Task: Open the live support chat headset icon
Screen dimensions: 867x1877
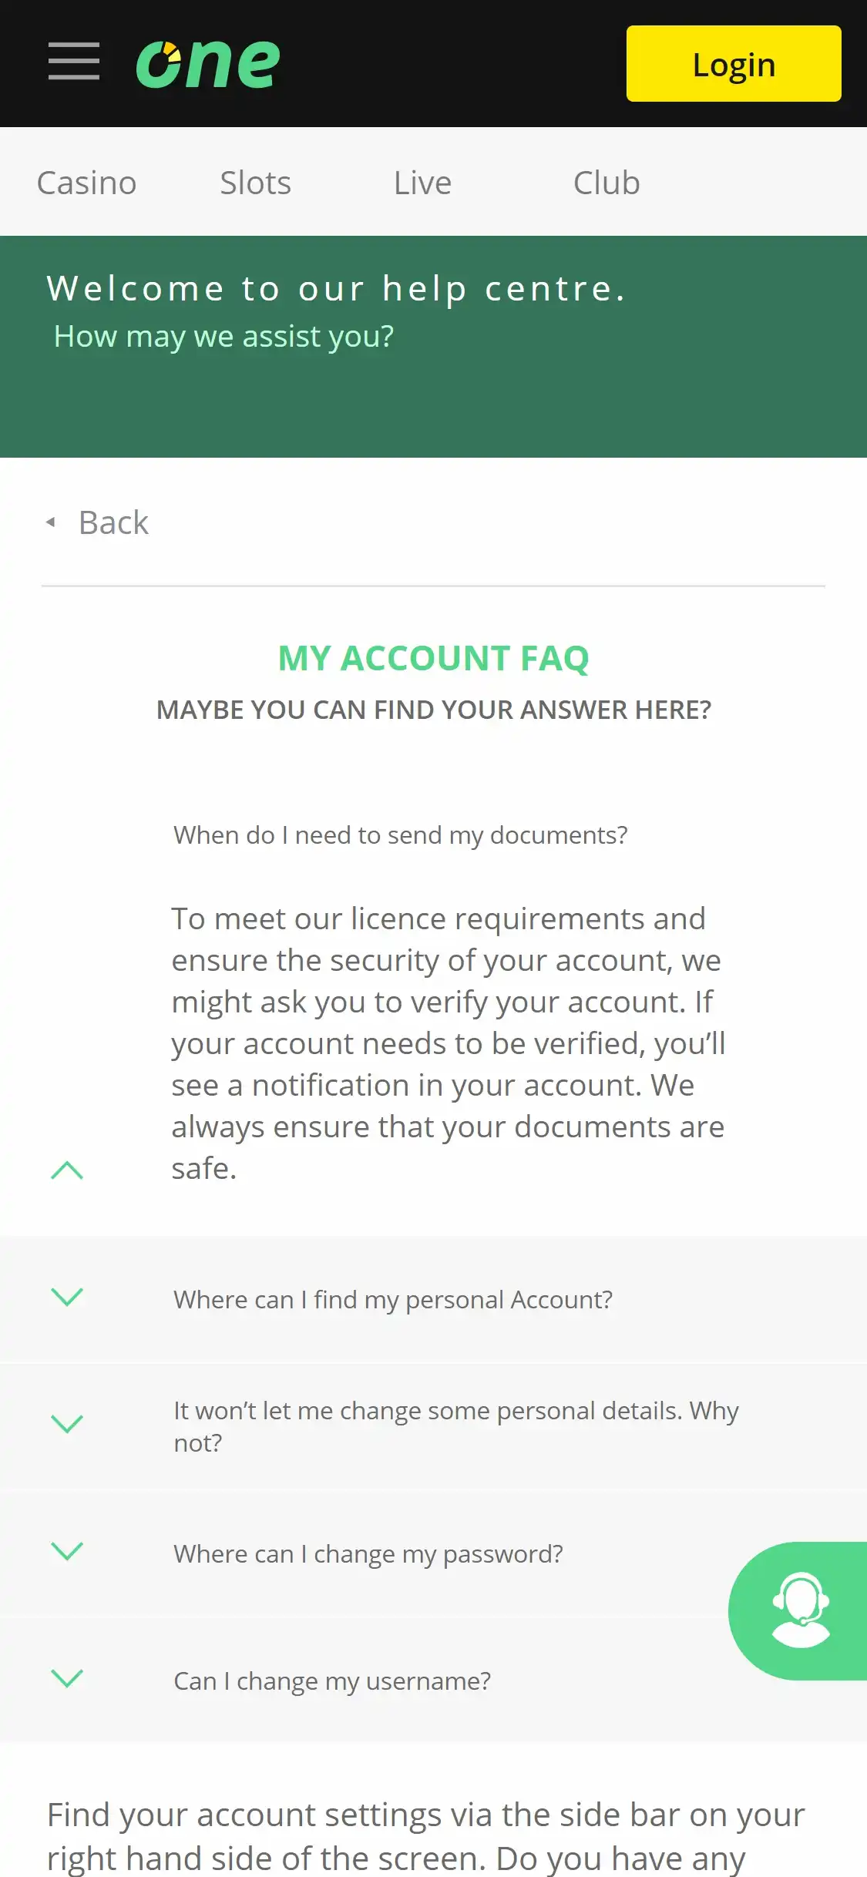Action: point(800,1610)
